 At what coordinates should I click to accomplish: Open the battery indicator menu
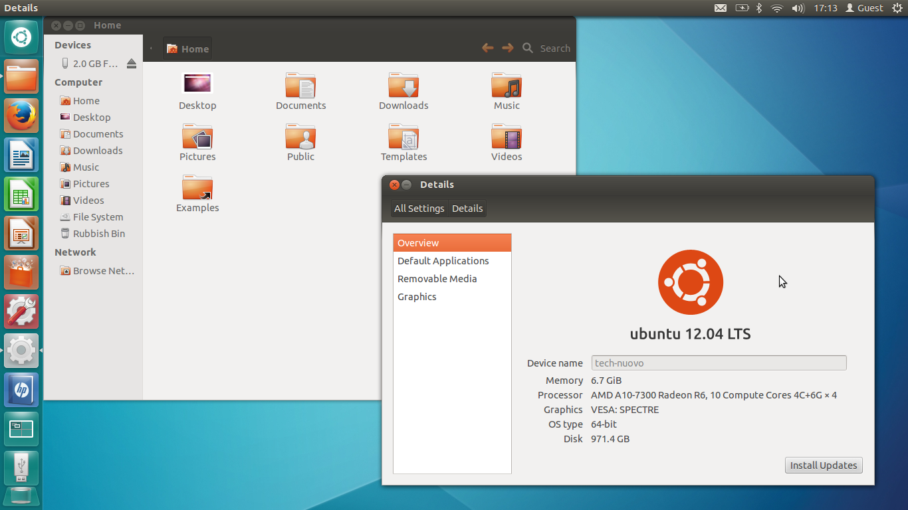coord(742,8)
